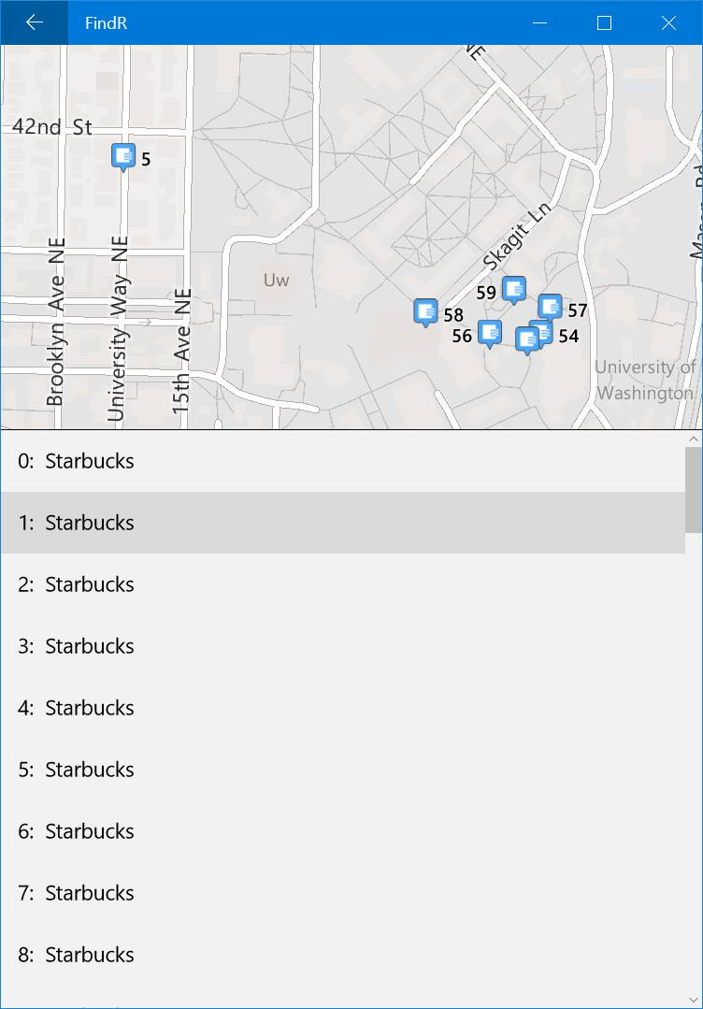Click the 'Skagit Ln' street label

(x=516, y=237)
